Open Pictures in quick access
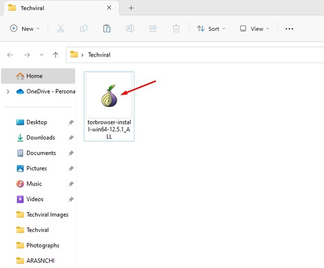Image resolution: width=324 pixels, height=268 pixels. tap(31, 168)
